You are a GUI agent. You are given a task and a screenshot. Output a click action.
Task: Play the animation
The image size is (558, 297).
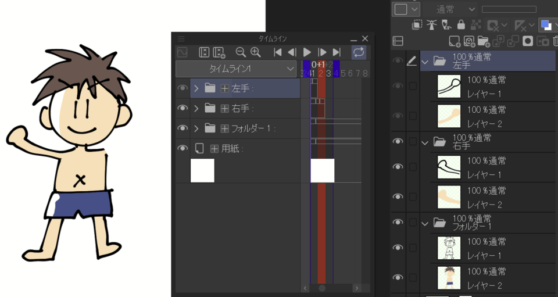pos(307,52)
